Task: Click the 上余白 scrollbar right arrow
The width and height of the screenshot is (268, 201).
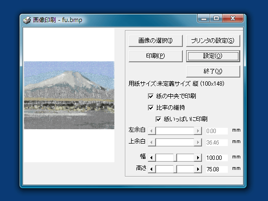Action: click(198, 142)
